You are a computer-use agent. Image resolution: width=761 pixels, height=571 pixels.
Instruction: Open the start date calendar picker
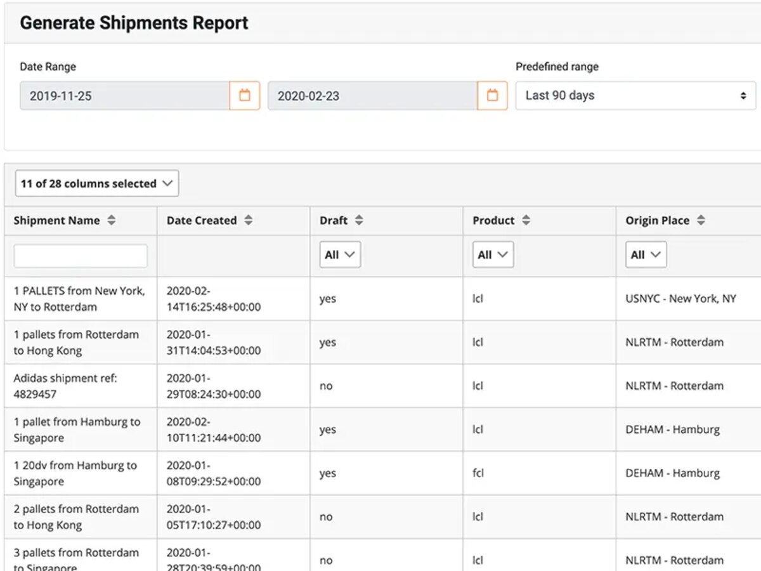click(x=245, y=96)
